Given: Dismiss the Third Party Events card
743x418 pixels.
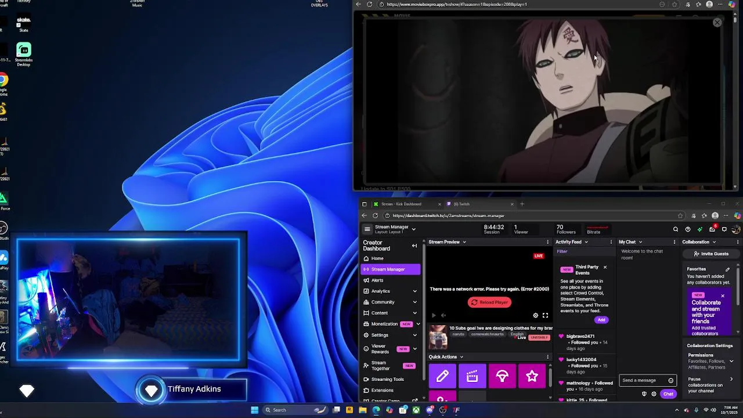Looking at the screenshot, I should 605,267.
